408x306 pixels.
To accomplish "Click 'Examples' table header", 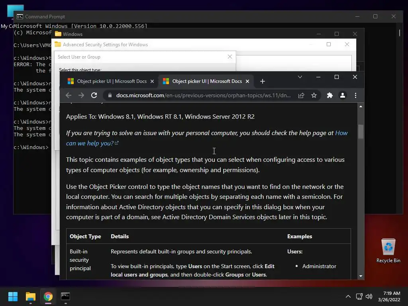I will (300, 236).
